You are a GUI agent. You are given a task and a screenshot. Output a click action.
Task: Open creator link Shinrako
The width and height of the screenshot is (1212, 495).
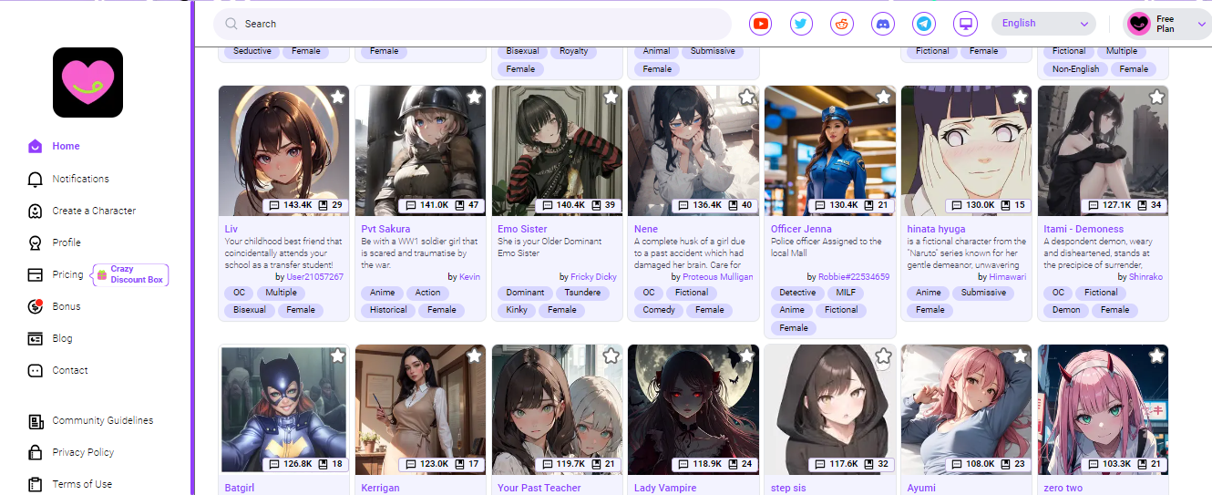1145,276
